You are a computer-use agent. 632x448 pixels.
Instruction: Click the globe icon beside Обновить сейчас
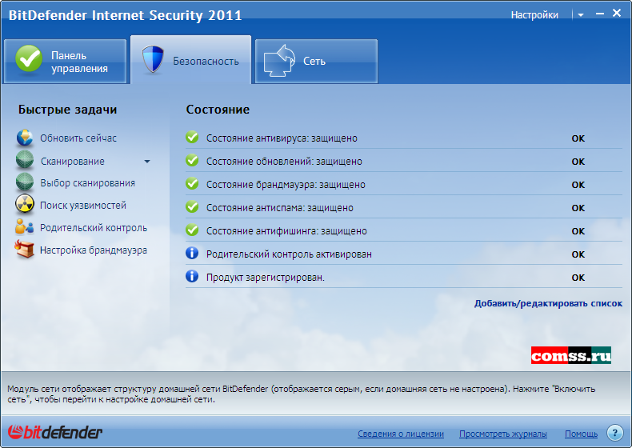tap(25, 138)
